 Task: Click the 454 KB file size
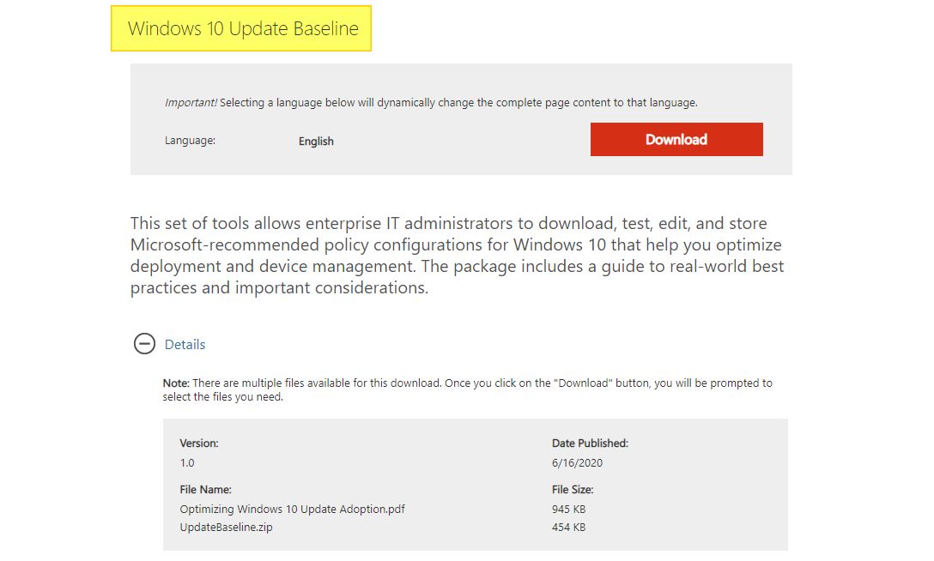[569, 527]
